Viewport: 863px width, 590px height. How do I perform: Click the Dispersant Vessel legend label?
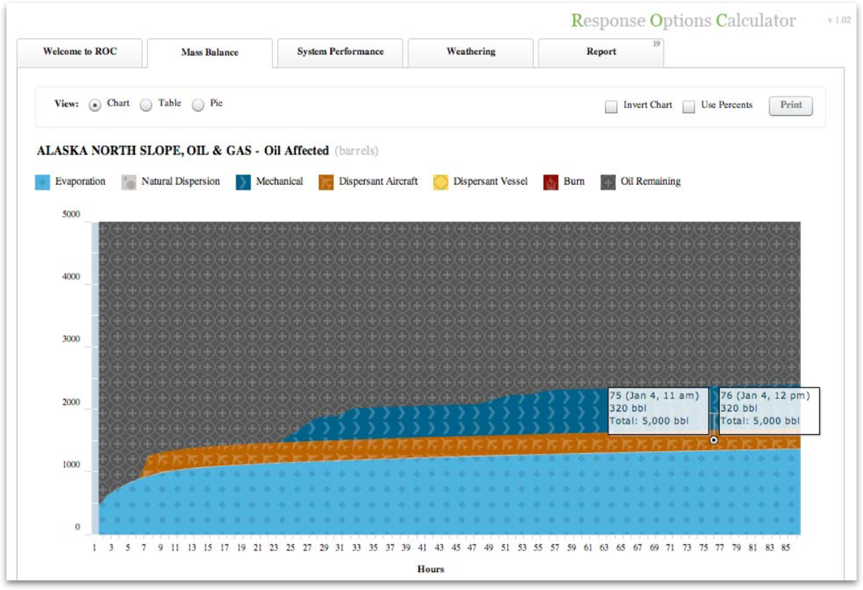pos(490,182)
